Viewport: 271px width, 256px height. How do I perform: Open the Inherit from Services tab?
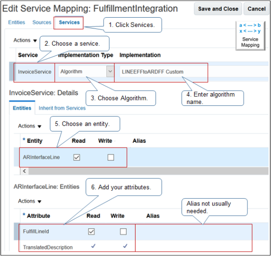pos(62,108)
